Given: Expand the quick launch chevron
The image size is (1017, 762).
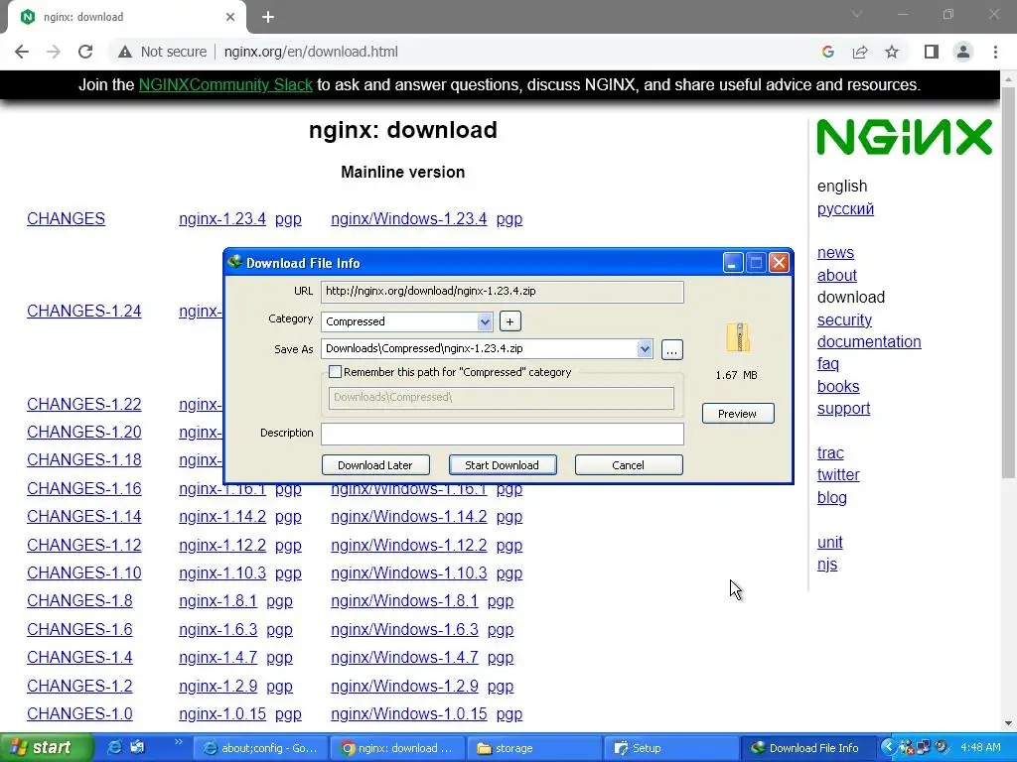Looking at the screenshot, I should point(179,742).
